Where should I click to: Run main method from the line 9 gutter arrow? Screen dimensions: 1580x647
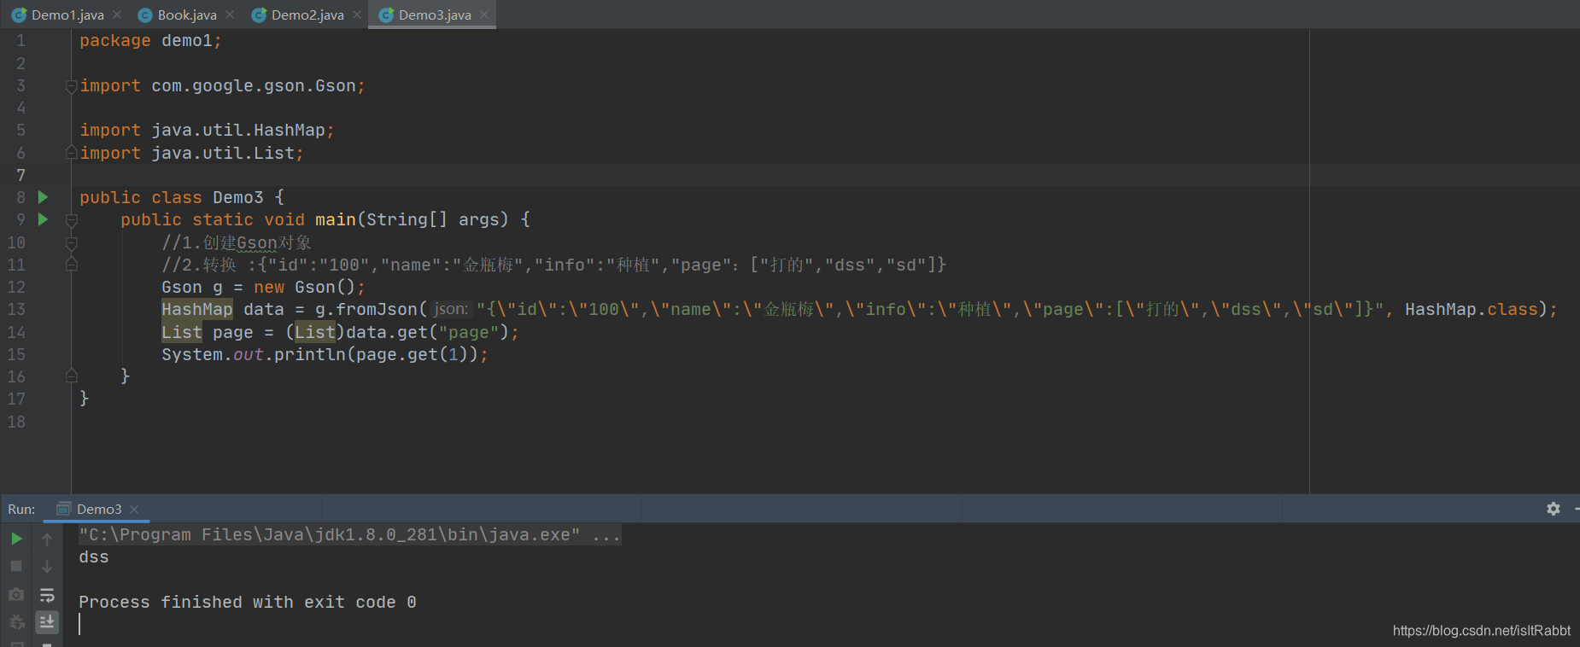[x=43, y=219]
